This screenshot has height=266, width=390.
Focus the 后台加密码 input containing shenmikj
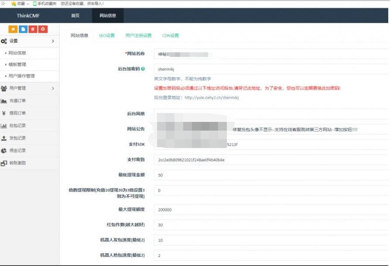point(271,69)
